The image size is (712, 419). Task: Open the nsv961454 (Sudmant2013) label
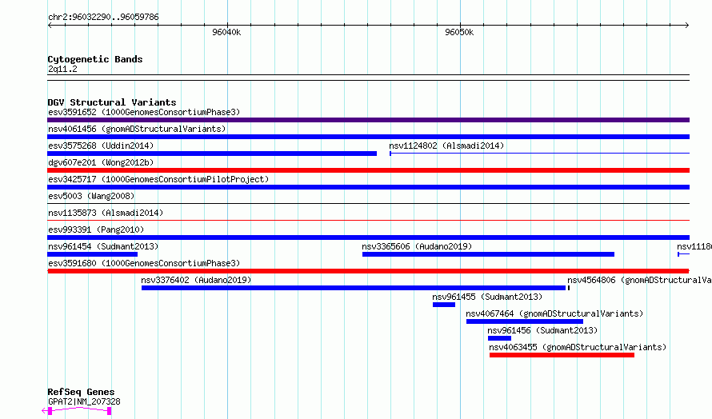(x=103, y=246)
